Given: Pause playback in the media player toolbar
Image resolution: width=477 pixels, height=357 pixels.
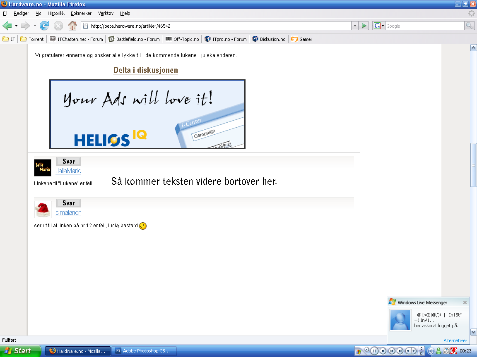Looking at the screenshot, I should pyautogui.click(x=374, y=351).
